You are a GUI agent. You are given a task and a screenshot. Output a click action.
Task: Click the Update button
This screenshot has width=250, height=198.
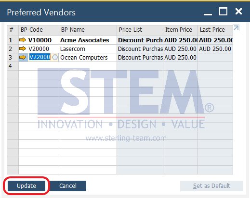[26, 186]
